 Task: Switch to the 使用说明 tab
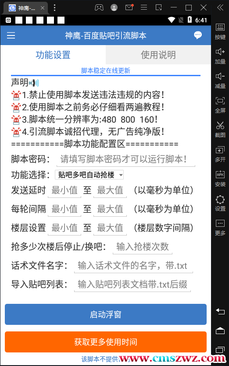[158, 55]
